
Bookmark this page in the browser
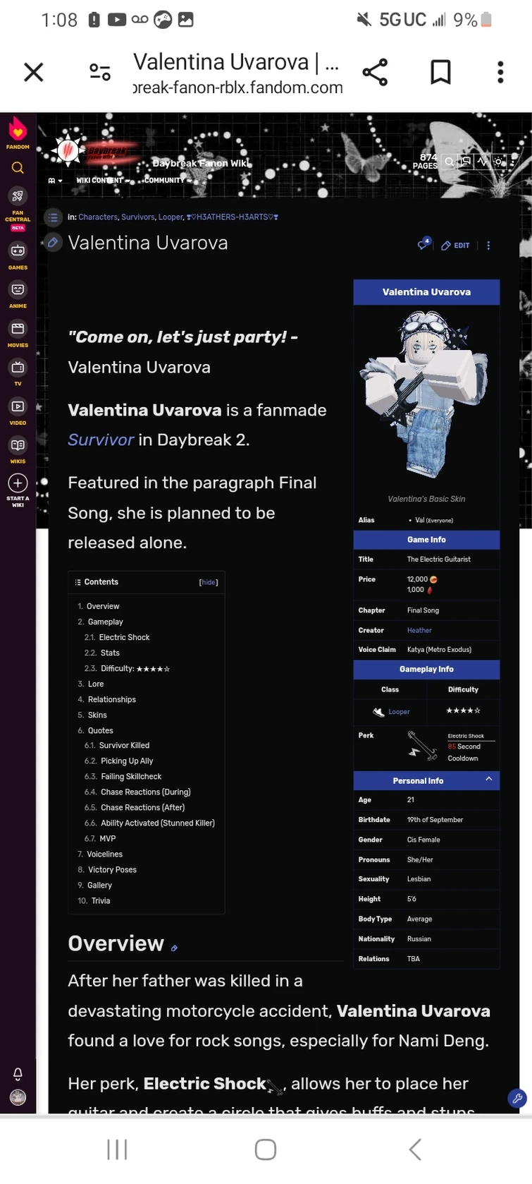(440, 72)
